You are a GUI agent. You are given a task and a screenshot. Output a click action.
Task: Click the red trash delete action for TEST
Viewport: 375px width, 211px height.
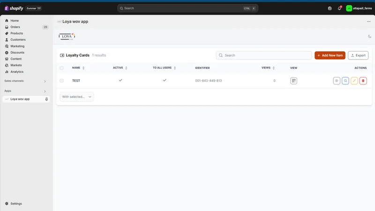[363, 81]
